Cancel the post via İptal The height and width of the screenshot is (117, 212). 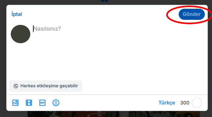tap(17, 14)
